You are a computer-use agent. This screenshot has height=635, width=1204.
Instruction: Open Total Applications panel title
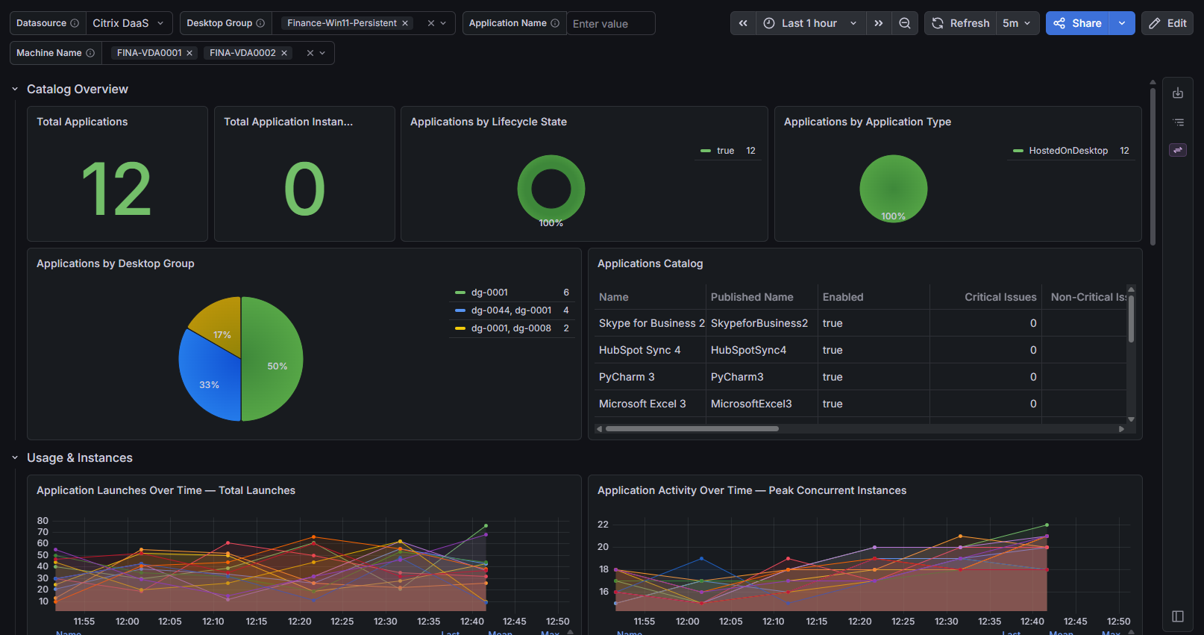pos(82,122)
